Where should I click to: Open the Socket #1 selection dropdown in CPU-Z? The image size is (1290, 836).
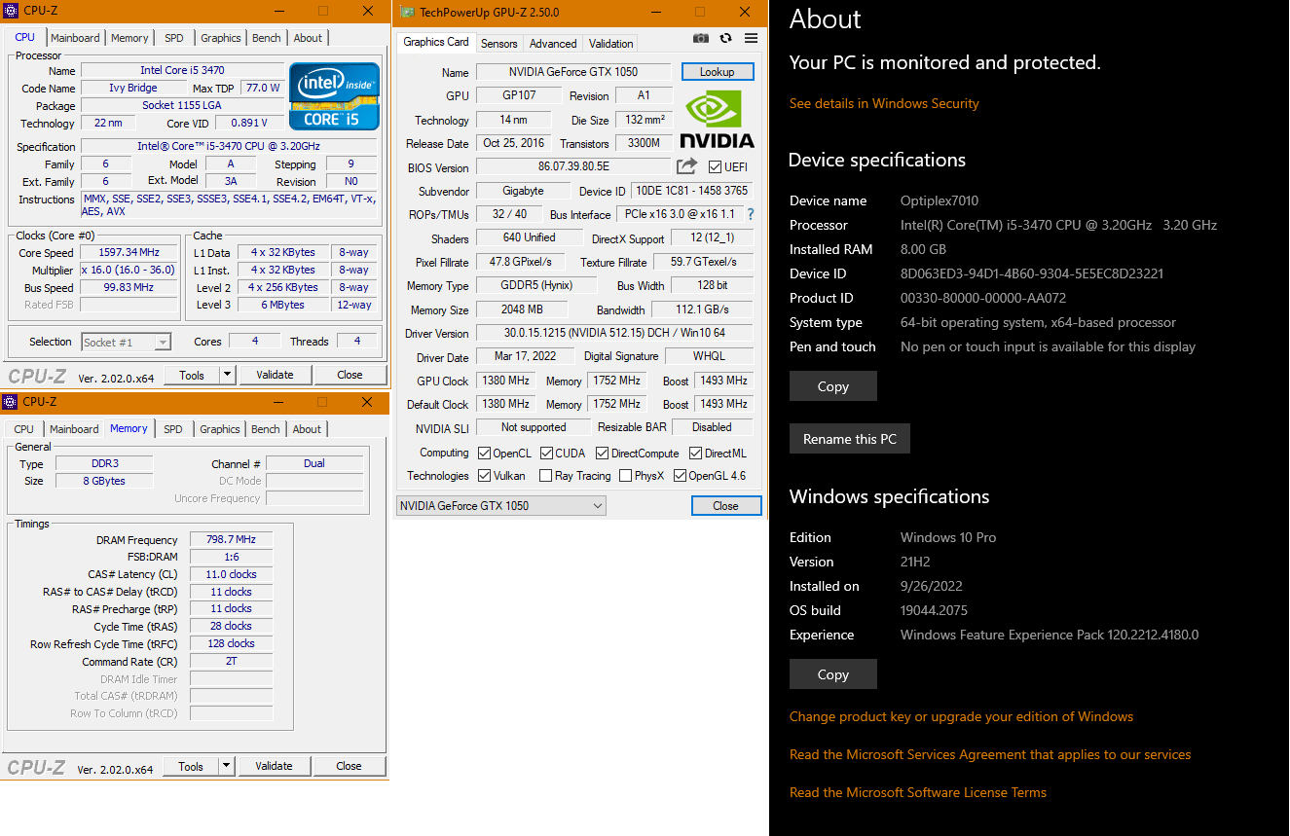(x=127, y=342)
